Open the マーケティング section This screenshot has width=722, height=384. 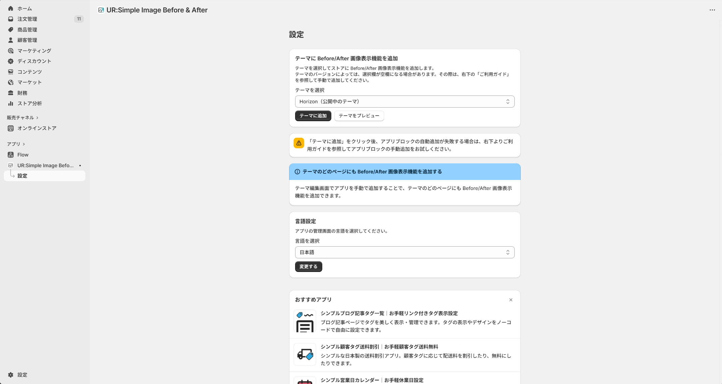pos(10,51)
